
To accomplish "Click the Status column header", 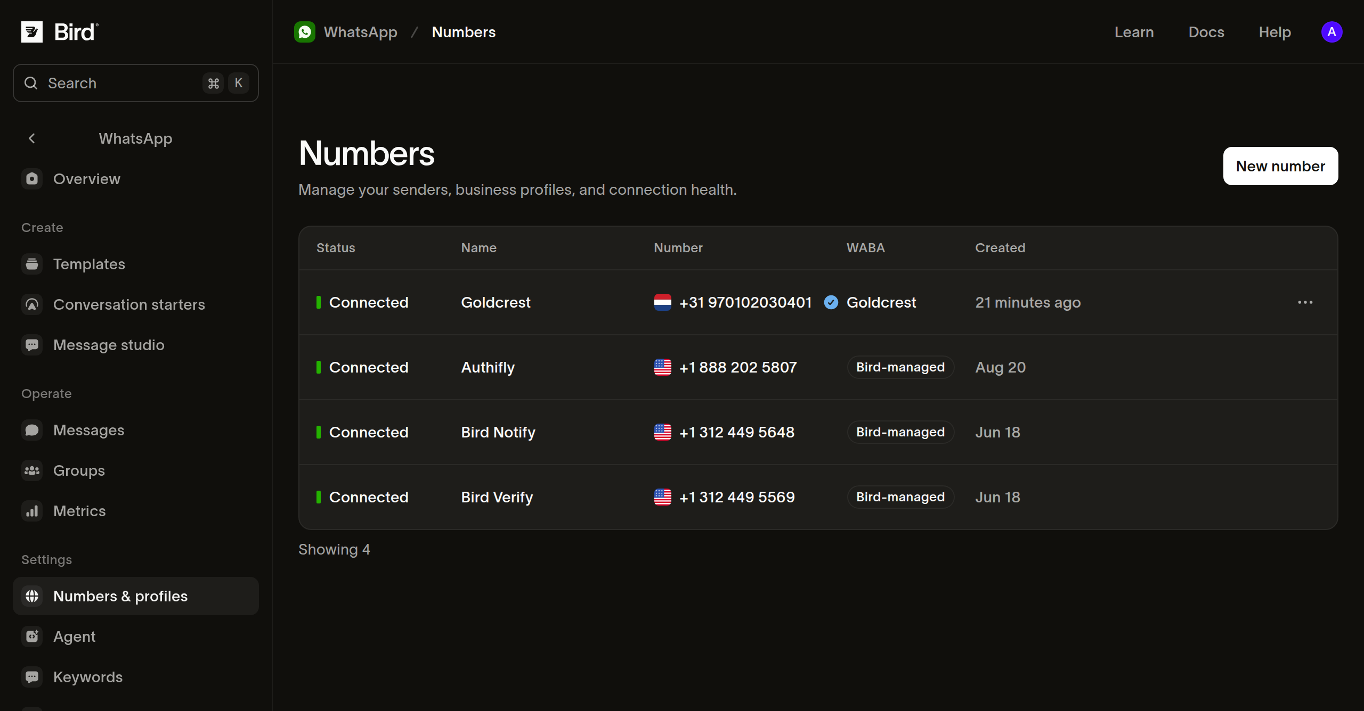I will click(x=336, y=248).
